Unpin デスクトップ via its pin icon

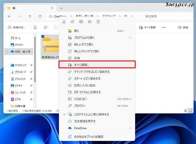pyautogui.click(x=31, y=65)
